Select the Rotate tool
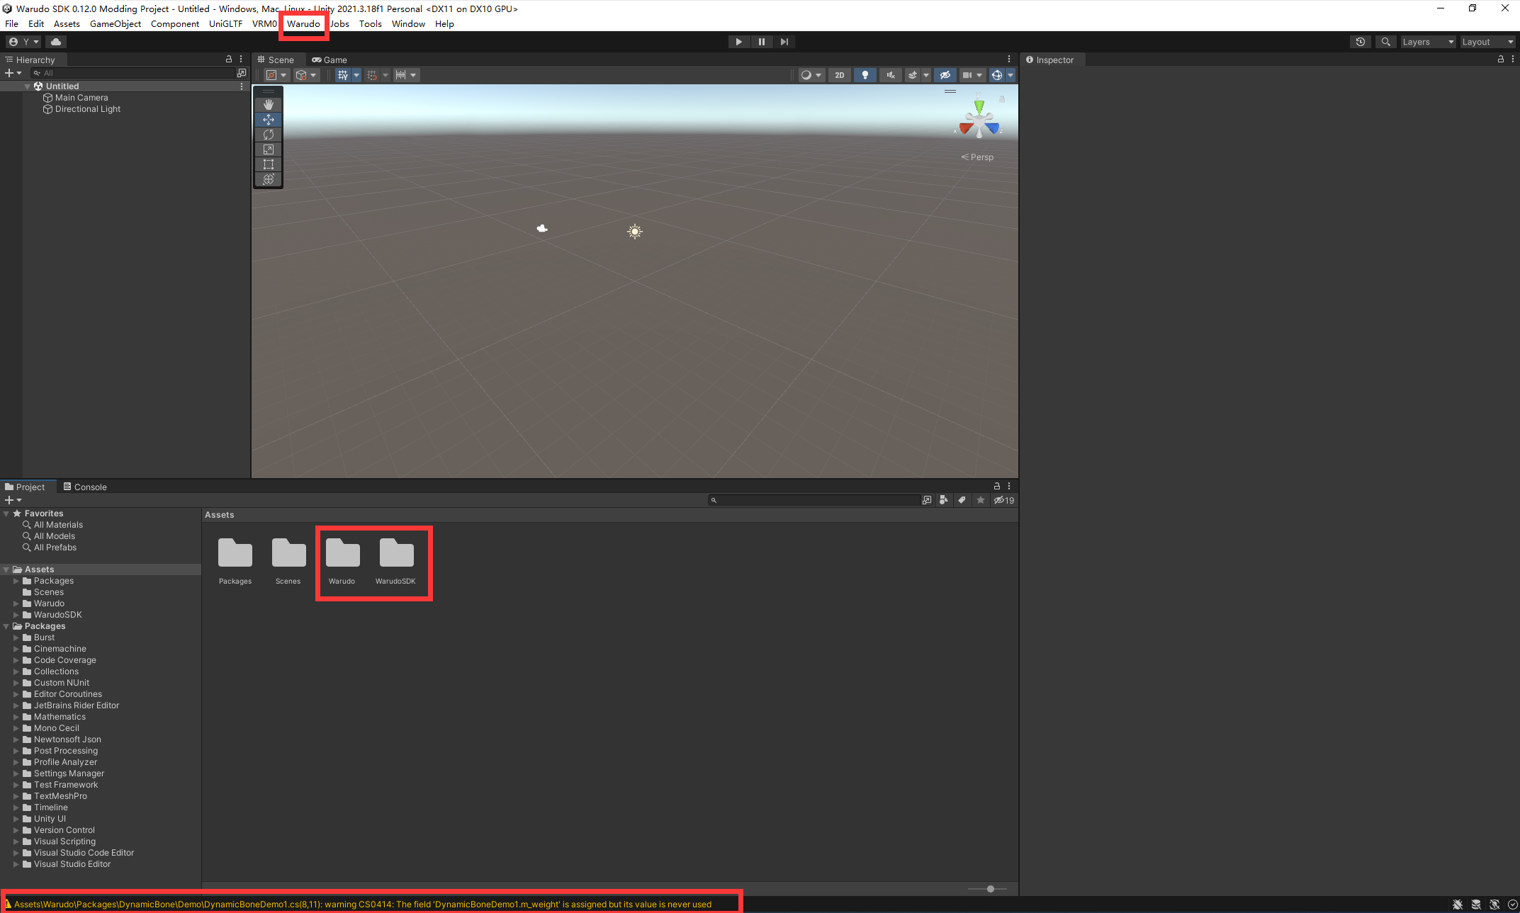The height and width of the screenshot is (913, 1520). (269, 135)
